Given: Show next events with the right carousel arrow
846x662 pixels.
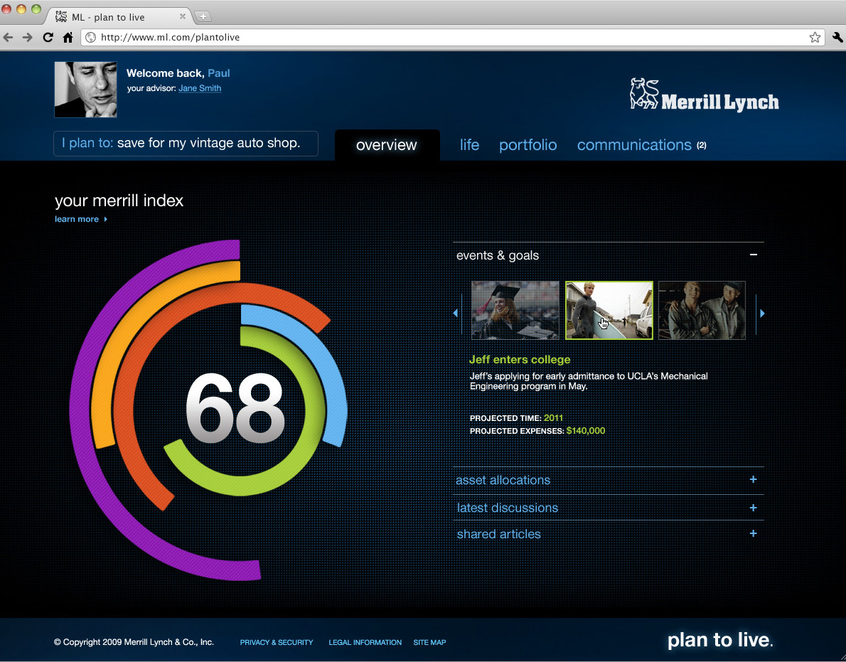Looking at the screenshot, I should [x=762, y=313].
